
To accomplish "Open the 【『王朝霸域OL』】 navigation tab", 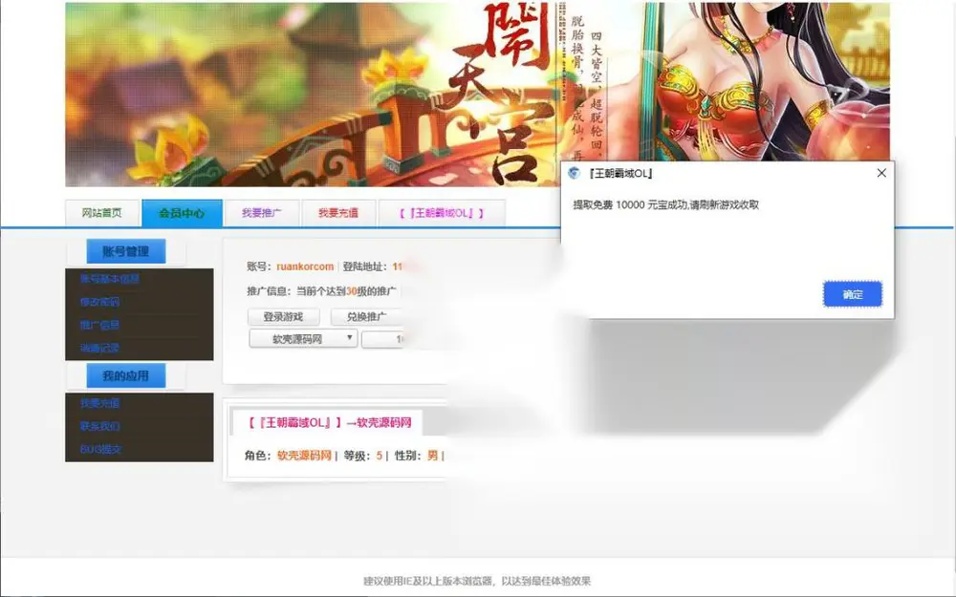I will (x=442, y=213).
